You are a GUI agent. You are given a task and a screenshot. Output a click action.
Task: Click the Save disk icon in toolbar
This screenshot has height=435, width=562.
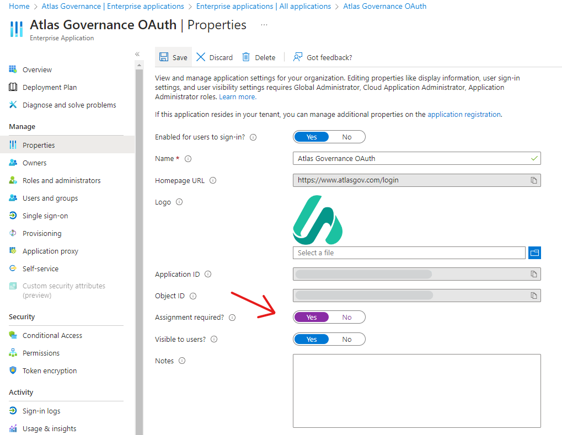point(164,57)
